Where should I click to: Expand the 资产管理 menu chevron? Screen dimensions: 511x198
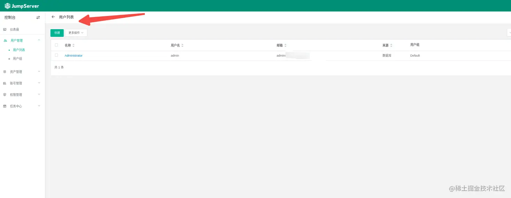click(39, 72)
